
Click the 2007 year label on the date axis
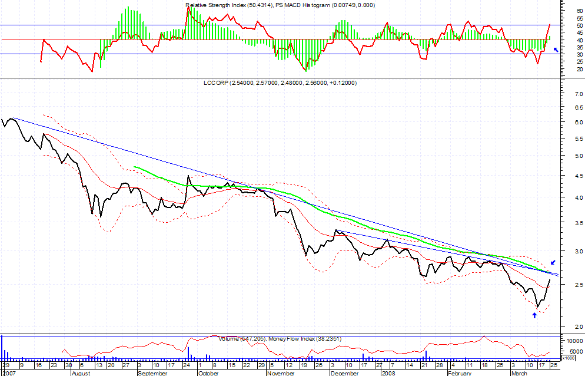8,373
